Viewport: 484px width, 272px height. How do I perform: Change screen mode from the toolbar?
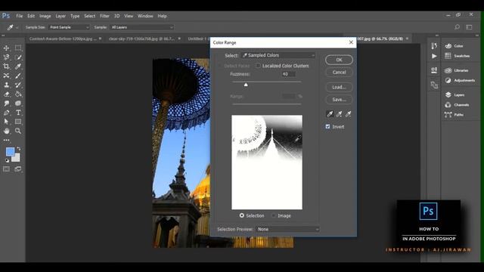[x=18, y=169]
